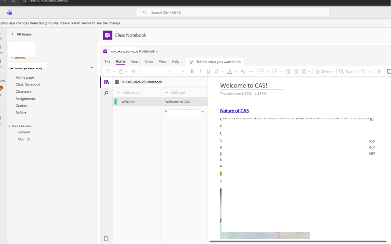391x244 pixels.
Task: Open the Grades item
Action: [x=21, y=106]
